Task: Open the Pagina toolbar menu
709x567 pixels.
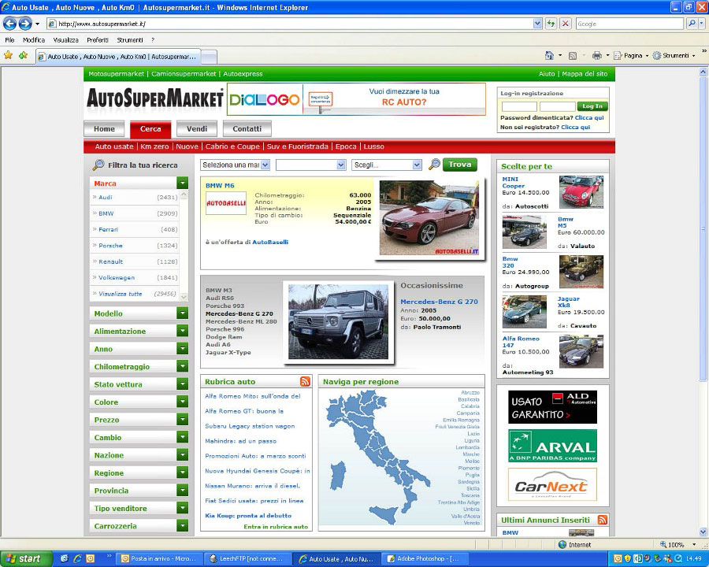Action: [x=630, y=56]
